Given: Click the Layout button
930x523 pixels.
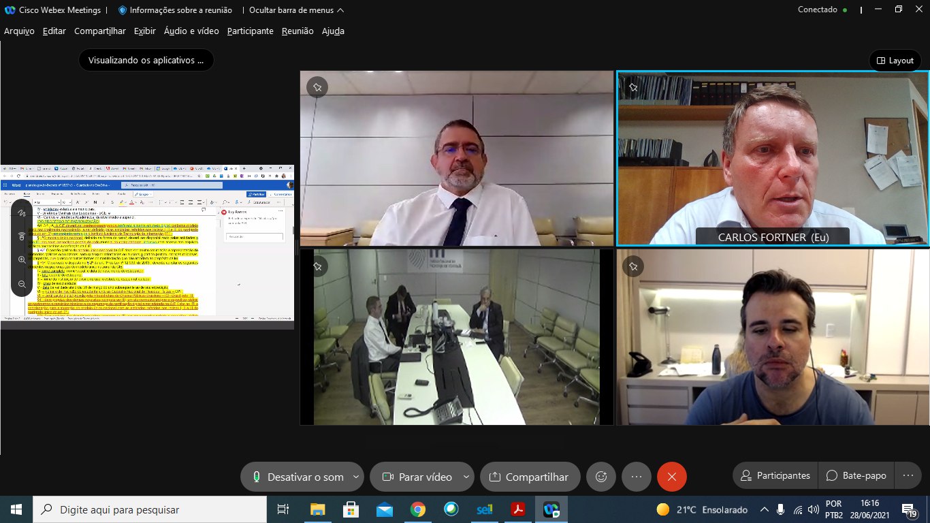Looking at the screenshot, I should (x=895, y=61).
